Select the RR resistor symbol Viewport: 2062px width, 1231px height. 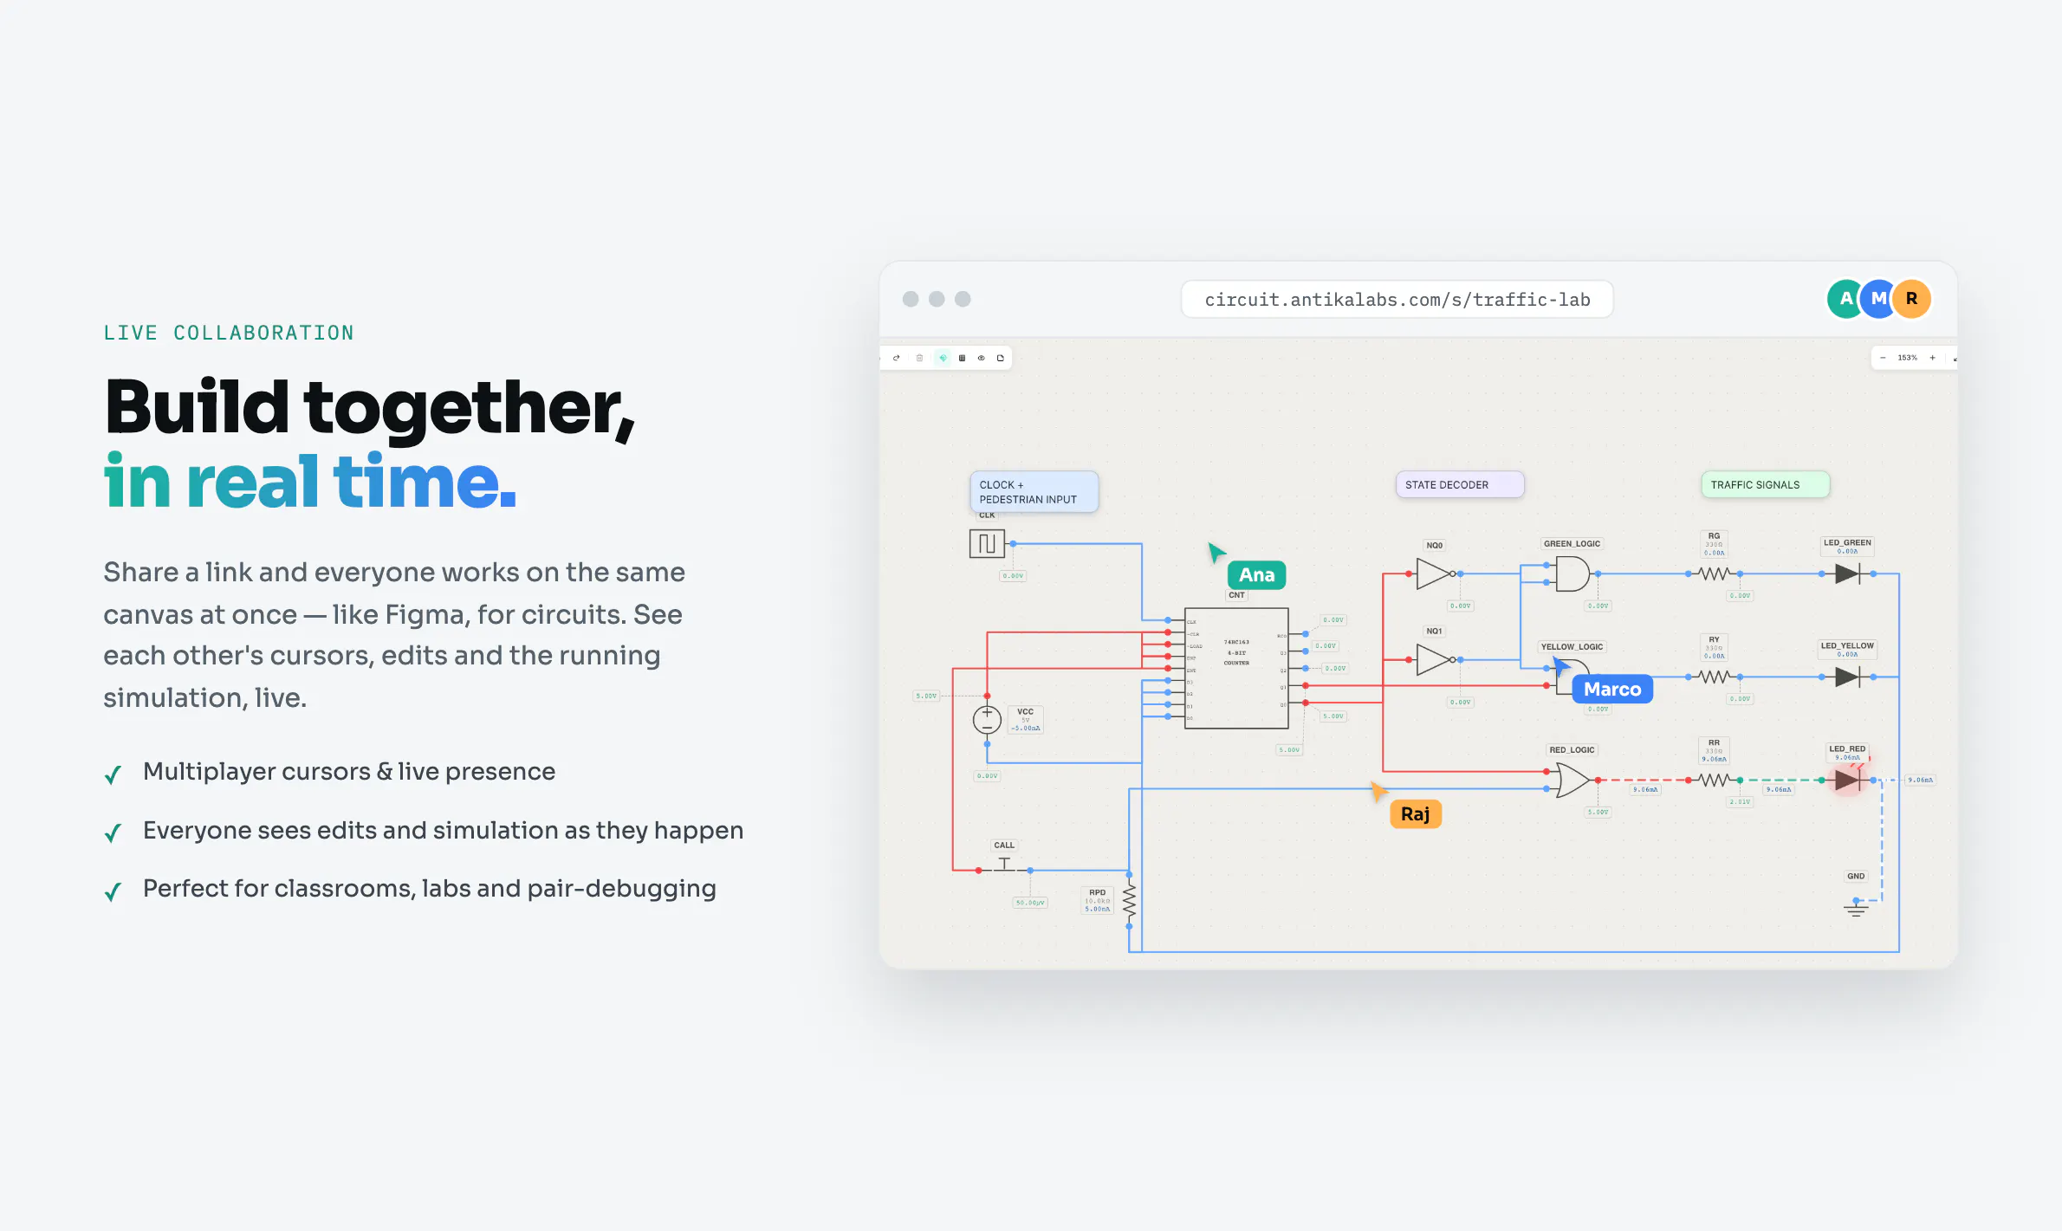point(1714,780)
